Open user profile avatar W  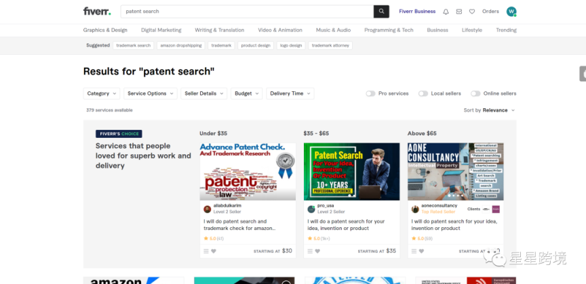tap(511, 11)
